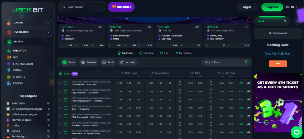Click the Main Search magnifier icon
This screenshot has width=304, height=139.
[64, 7]
